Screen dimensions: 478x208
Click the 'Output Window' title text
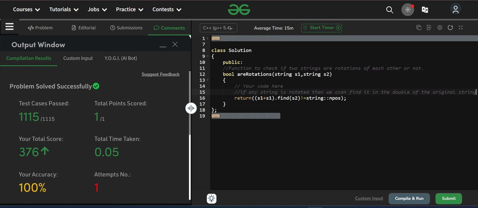pos(38,45)
